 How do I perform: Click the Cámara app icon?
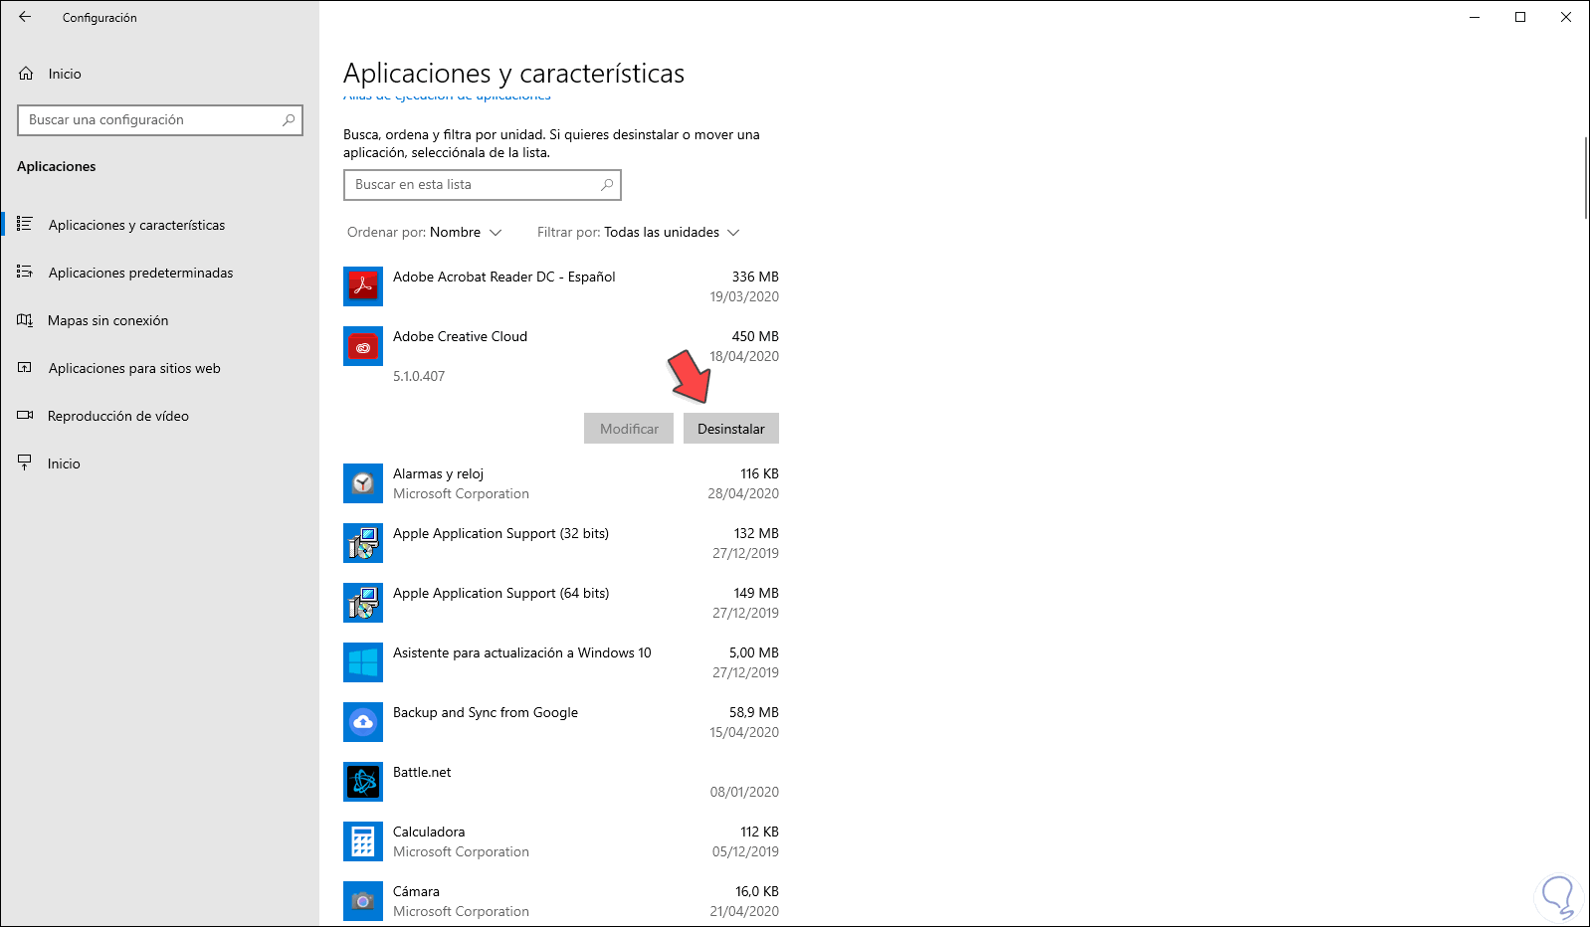pos(363,901)
